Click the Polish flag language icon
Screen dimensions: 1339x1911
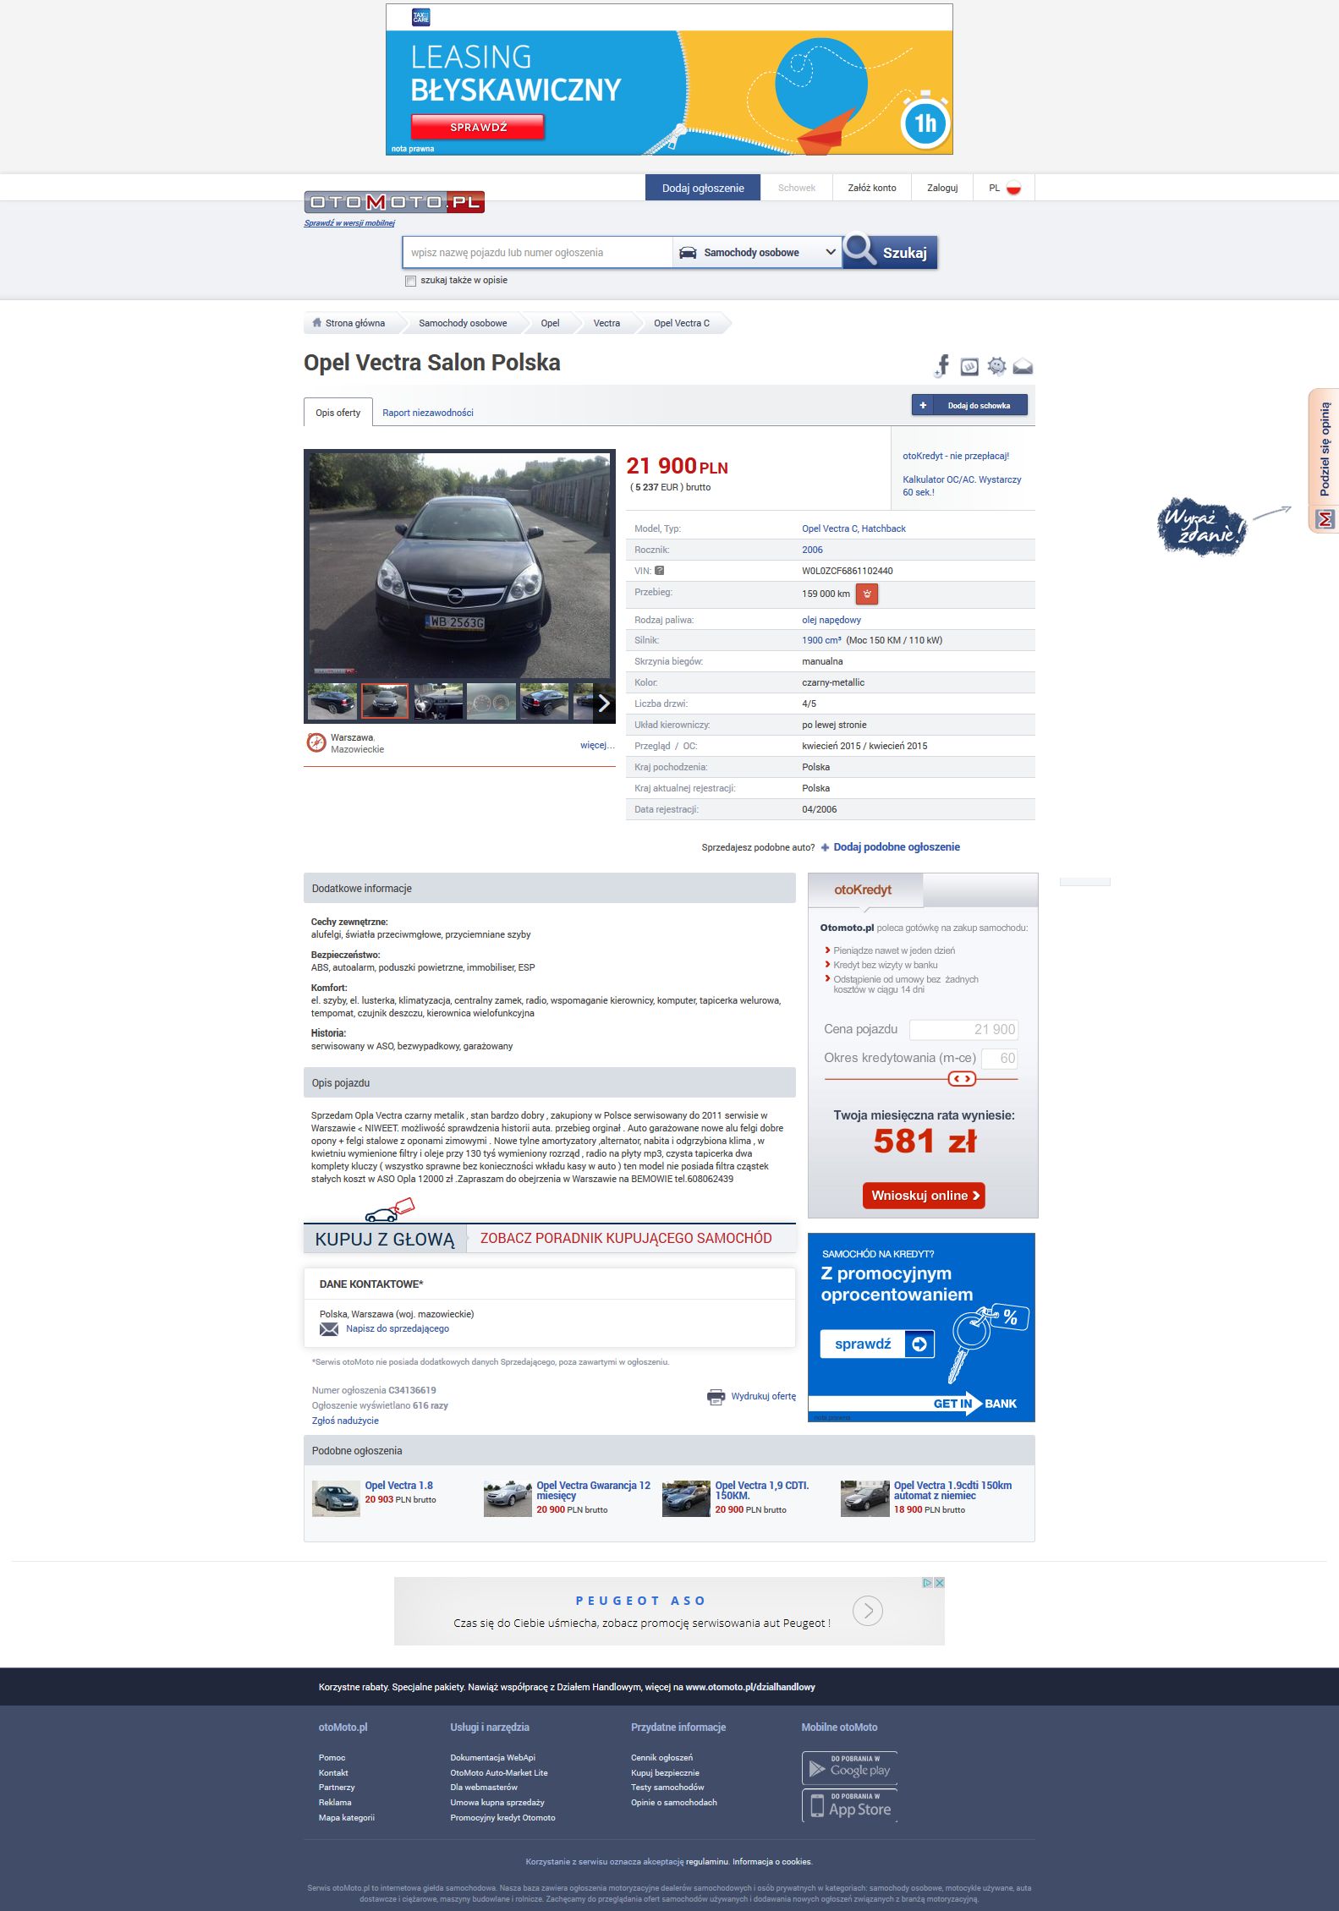coord(1013,189)
